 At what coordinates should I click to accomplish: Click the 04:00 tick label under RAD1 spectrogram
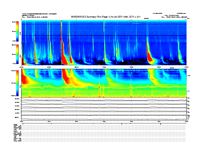tap(49, 67)
